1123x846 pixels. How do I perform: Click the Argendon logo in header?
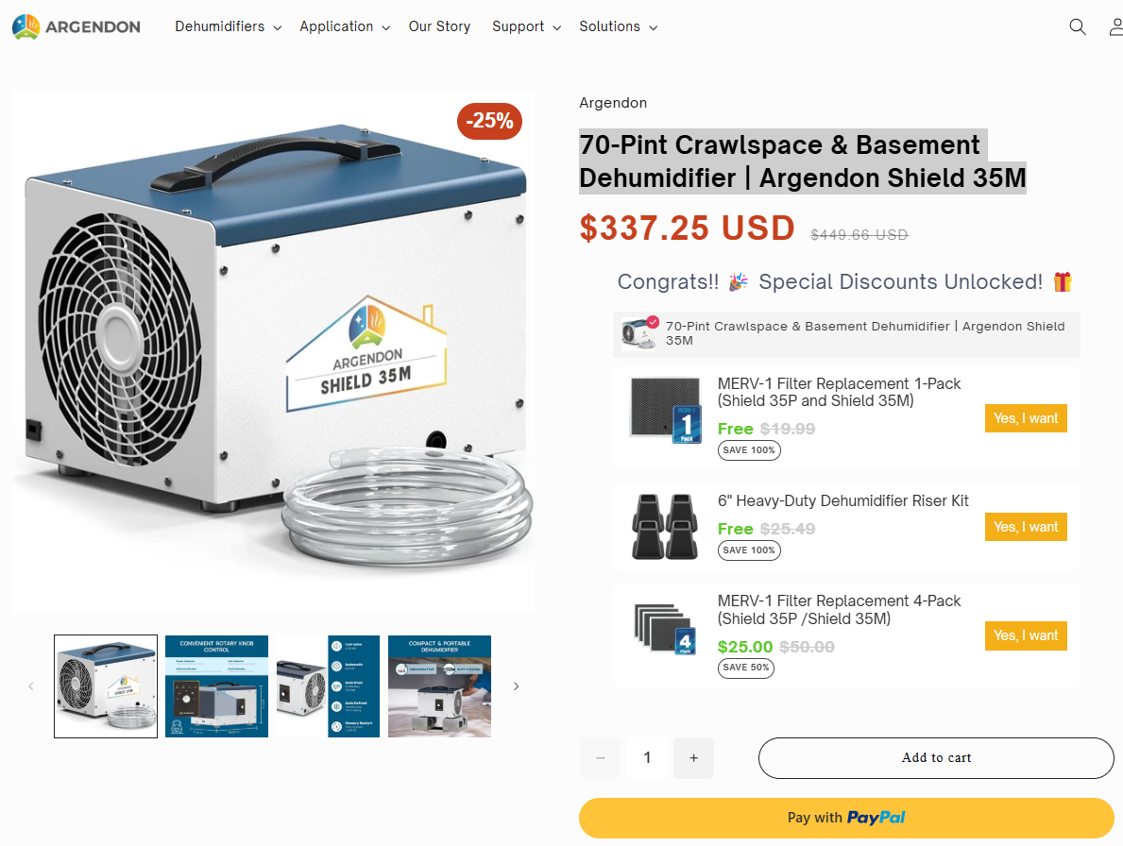coord(76,27)
